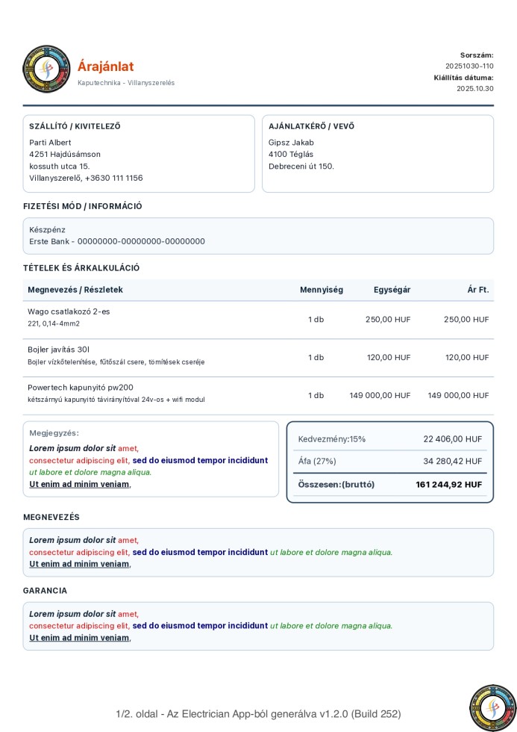Click the Áfa (27%) tax amount
This screenshot has width=517, height=732.
coord(452,462)
